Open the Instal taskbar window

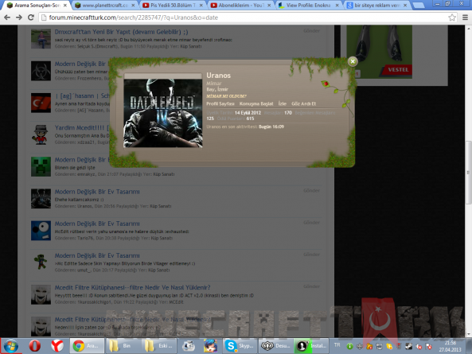pyautogui.click(x=312, y=346)
